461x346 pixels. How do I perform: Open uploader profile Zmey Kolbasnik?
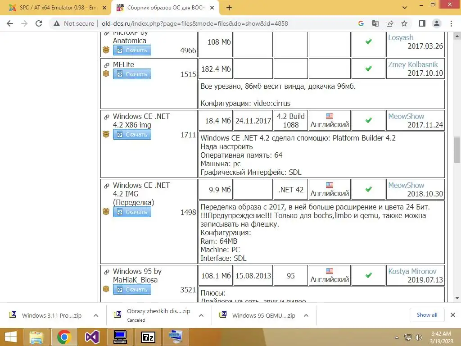[x=413, y=64]
